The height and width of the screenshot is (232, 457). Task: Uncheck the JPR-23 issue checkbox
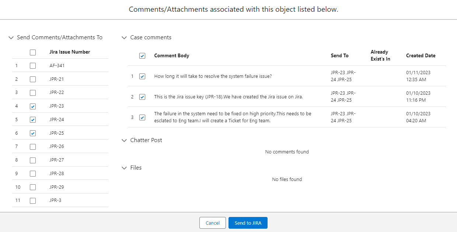(33, 106)
